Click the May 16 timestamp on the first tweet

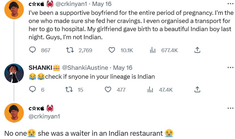pyautogui.click(x=102, y=4)
